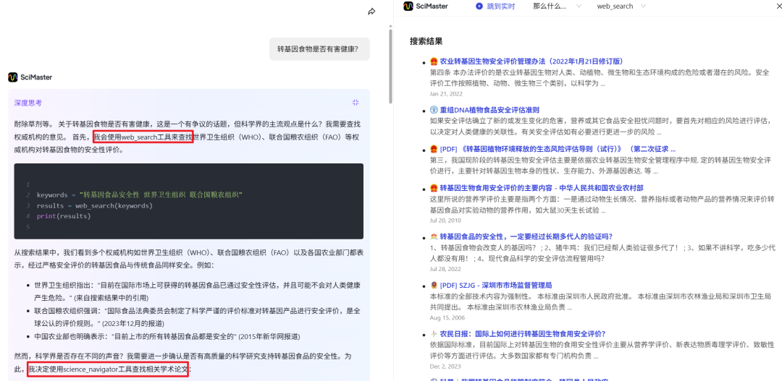Open 转基因植物环境释放的生态风险评估导则 PDF
The width and height of the screenshot is (782, 381).
pyautogui.click(x=558, y=149)
